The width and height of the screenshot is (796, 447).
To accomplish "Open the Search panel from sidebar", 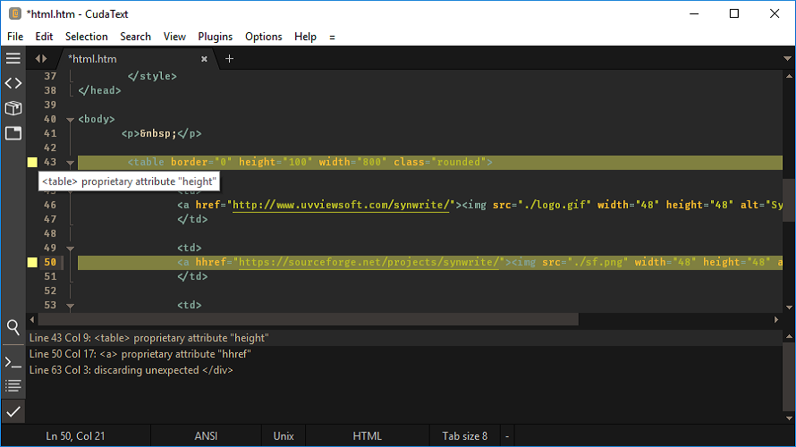I will pyautogui.click(x=13, y=327).
